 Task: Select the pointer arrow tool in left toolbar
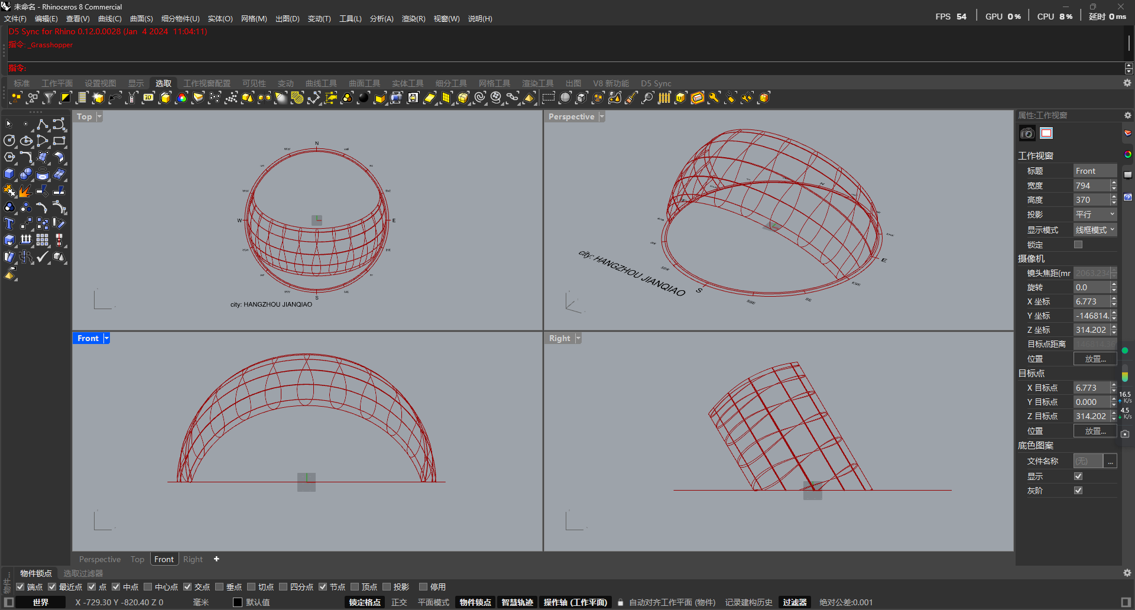(x=9, y=124)
